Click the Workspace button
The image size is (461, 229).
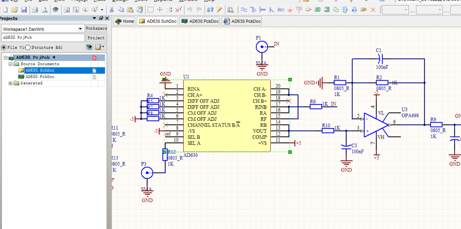pos(96,28)
